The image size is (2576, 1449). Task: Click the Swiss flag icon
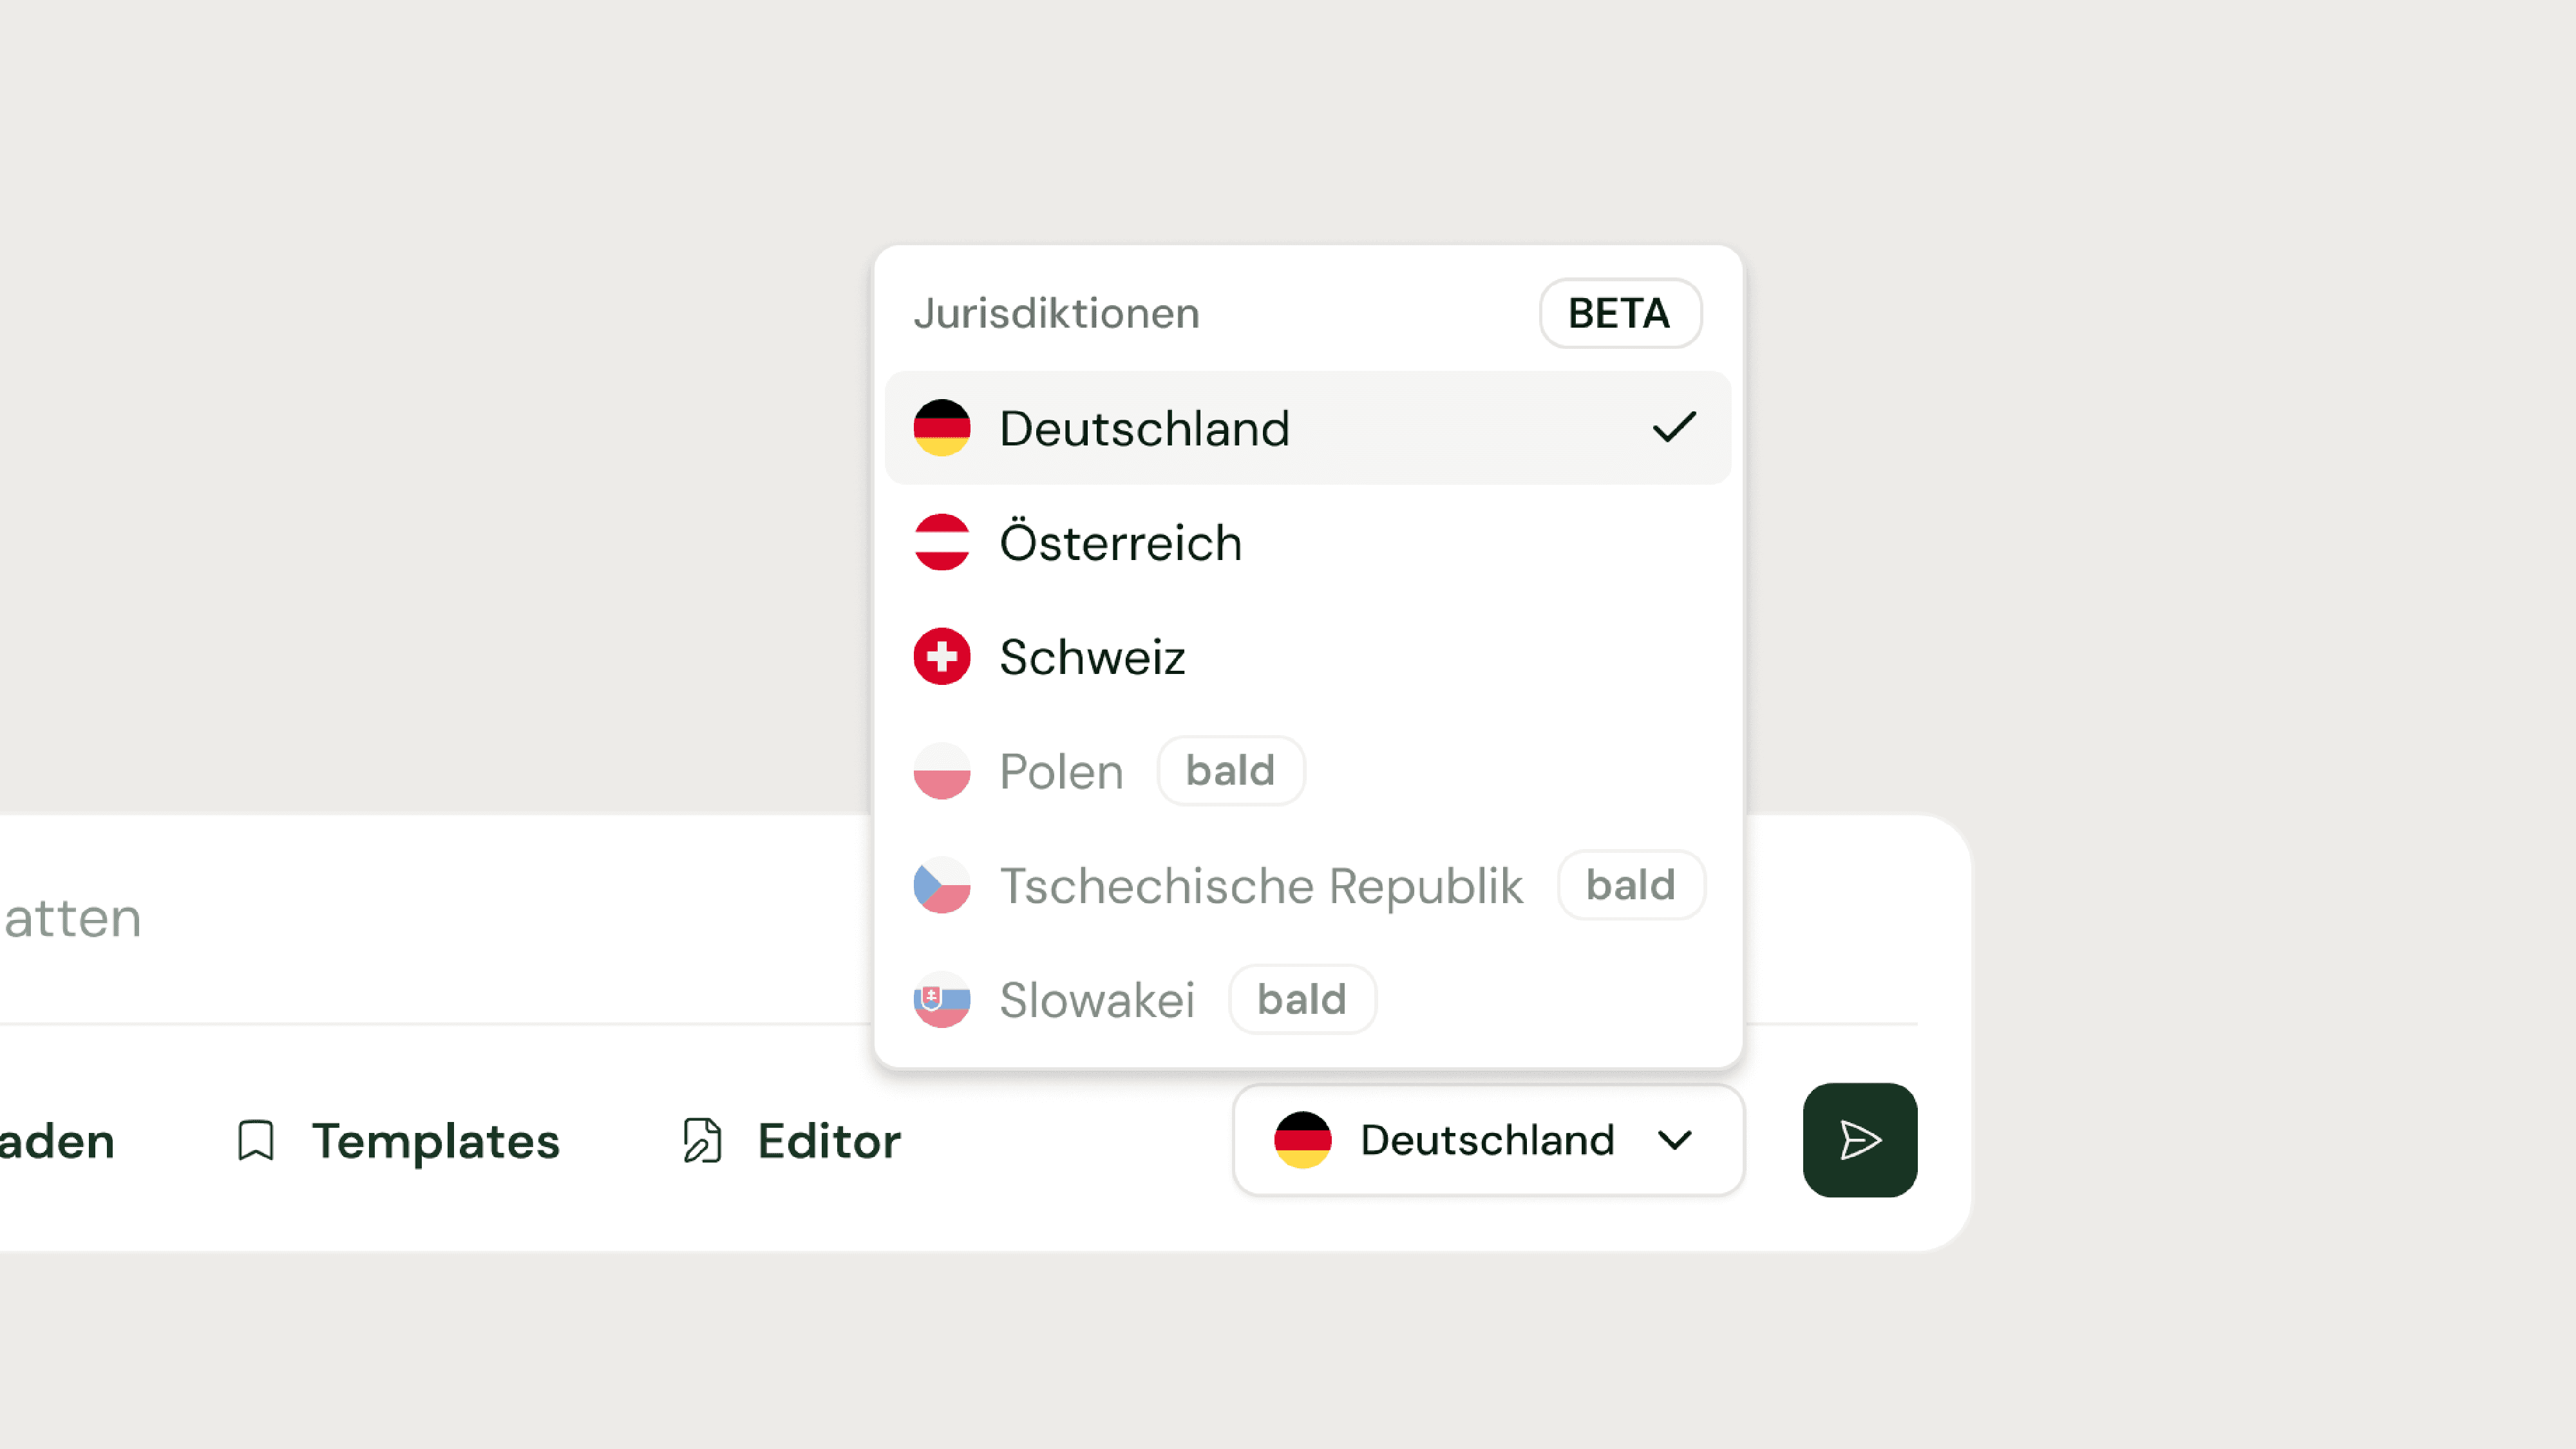tap(942, 657)
